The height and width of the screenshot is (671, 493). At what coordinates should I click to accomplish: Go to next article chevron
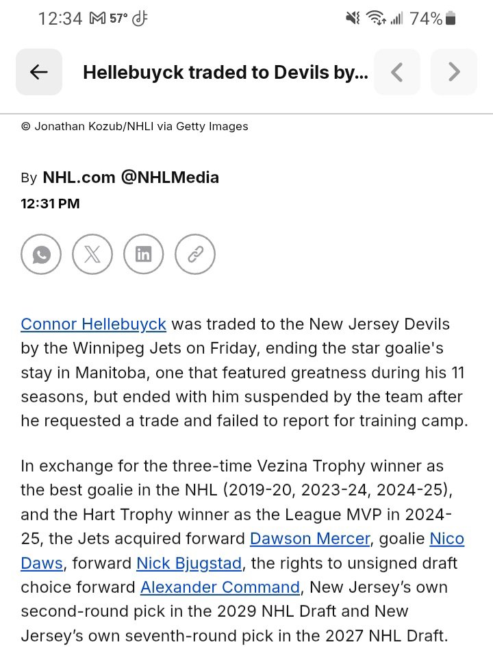[454, 72]
